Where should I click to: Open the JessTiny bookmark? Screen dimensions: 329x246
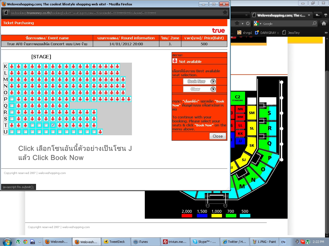[x=291, y=33]
